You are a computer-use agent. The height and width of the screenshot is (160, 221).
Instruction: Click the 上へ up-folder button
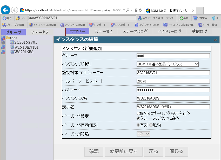(x=21, y=18)
